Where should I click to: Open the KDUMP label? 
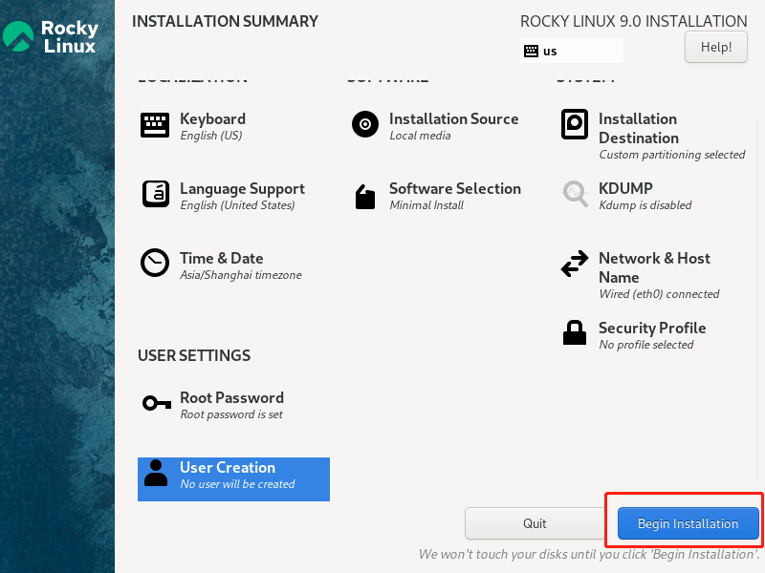tap(625, 188)
